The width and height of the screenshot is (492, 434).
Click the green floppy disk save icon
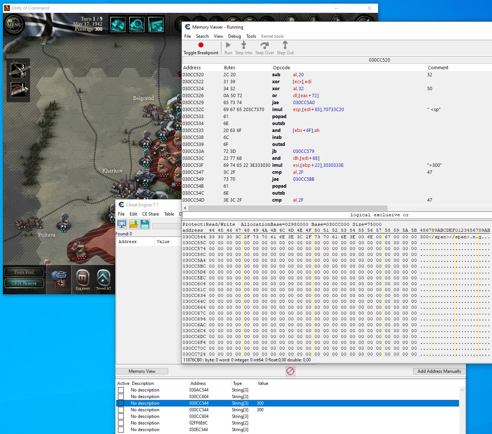(145, 224)
